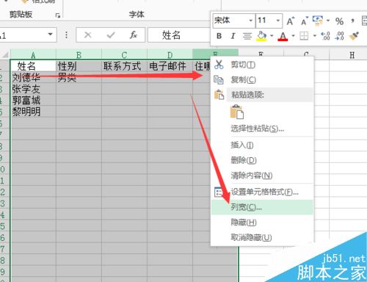Center-align text using the mini toolbar

tap(247, 36)
